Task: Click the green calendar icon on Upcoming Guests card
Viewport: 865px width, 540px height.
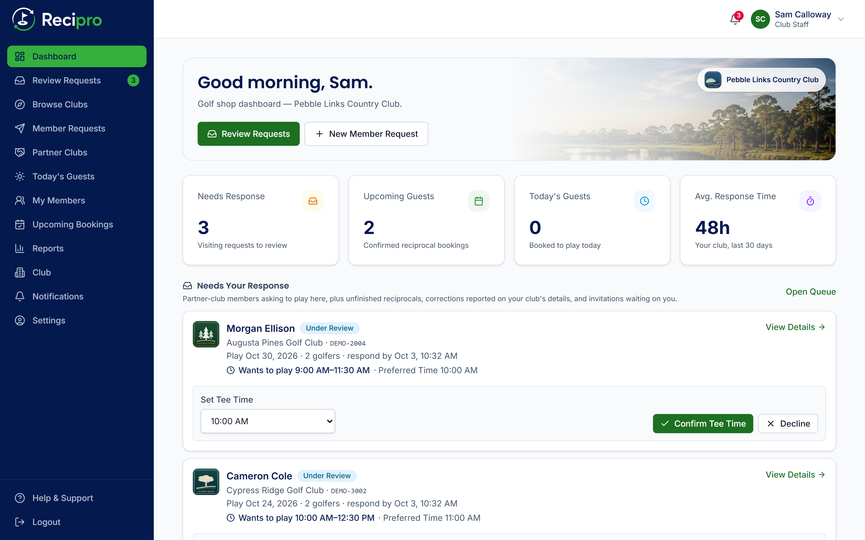Action: pyautogui.click(x=479, y=201)
